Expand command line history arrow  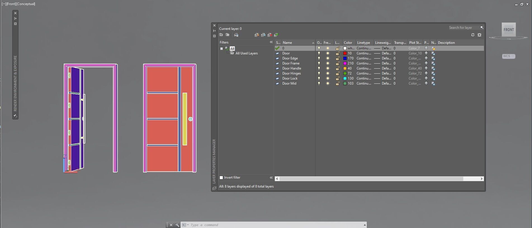coord(365,225)
